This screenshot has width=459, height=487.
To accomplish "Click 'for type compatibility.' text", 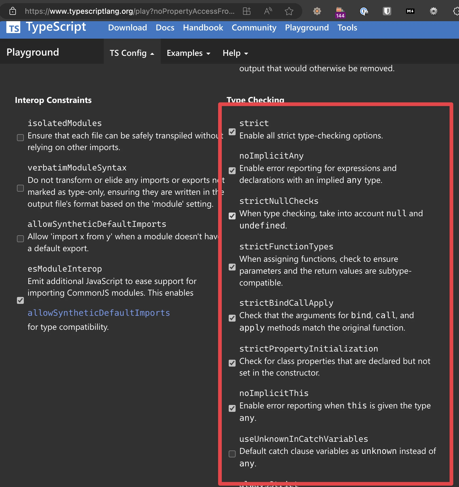I will click(68, 327).
